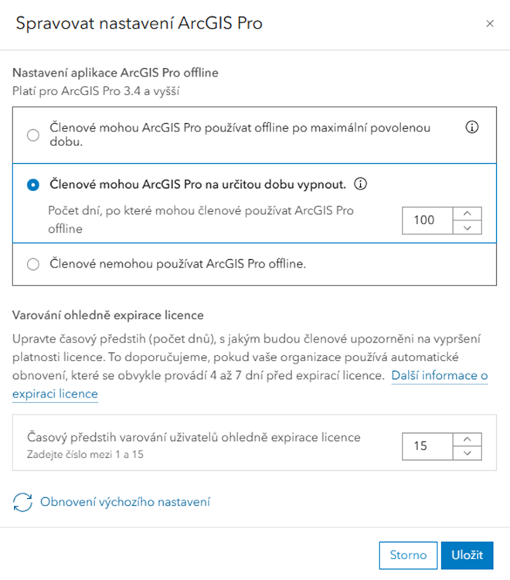Open 'Další informace o expiraci licence' link
Image resolution: width=510 pixels, height=580 pixels.
(440, 375)
